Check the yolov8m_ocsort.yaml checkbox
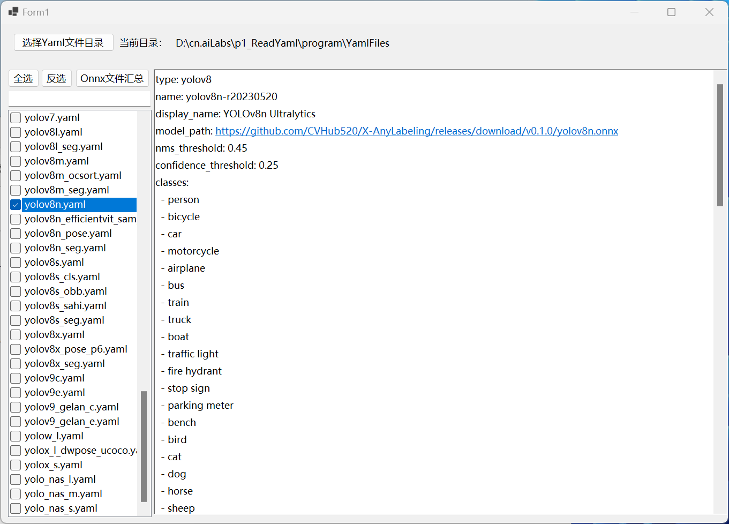Image resolution: width=729 pixels, height=524 pixels. (x=16, y=176)
